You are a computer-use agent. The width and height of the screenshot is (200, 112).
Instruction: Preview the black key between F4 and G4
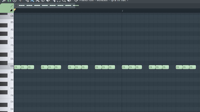4,92
